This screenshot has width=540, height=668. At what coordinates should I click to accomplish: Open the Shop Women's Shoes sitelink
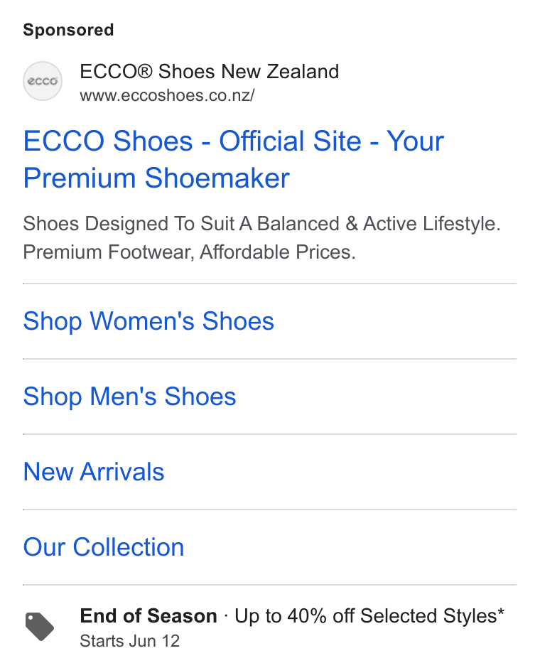click(x=148, y=320)
